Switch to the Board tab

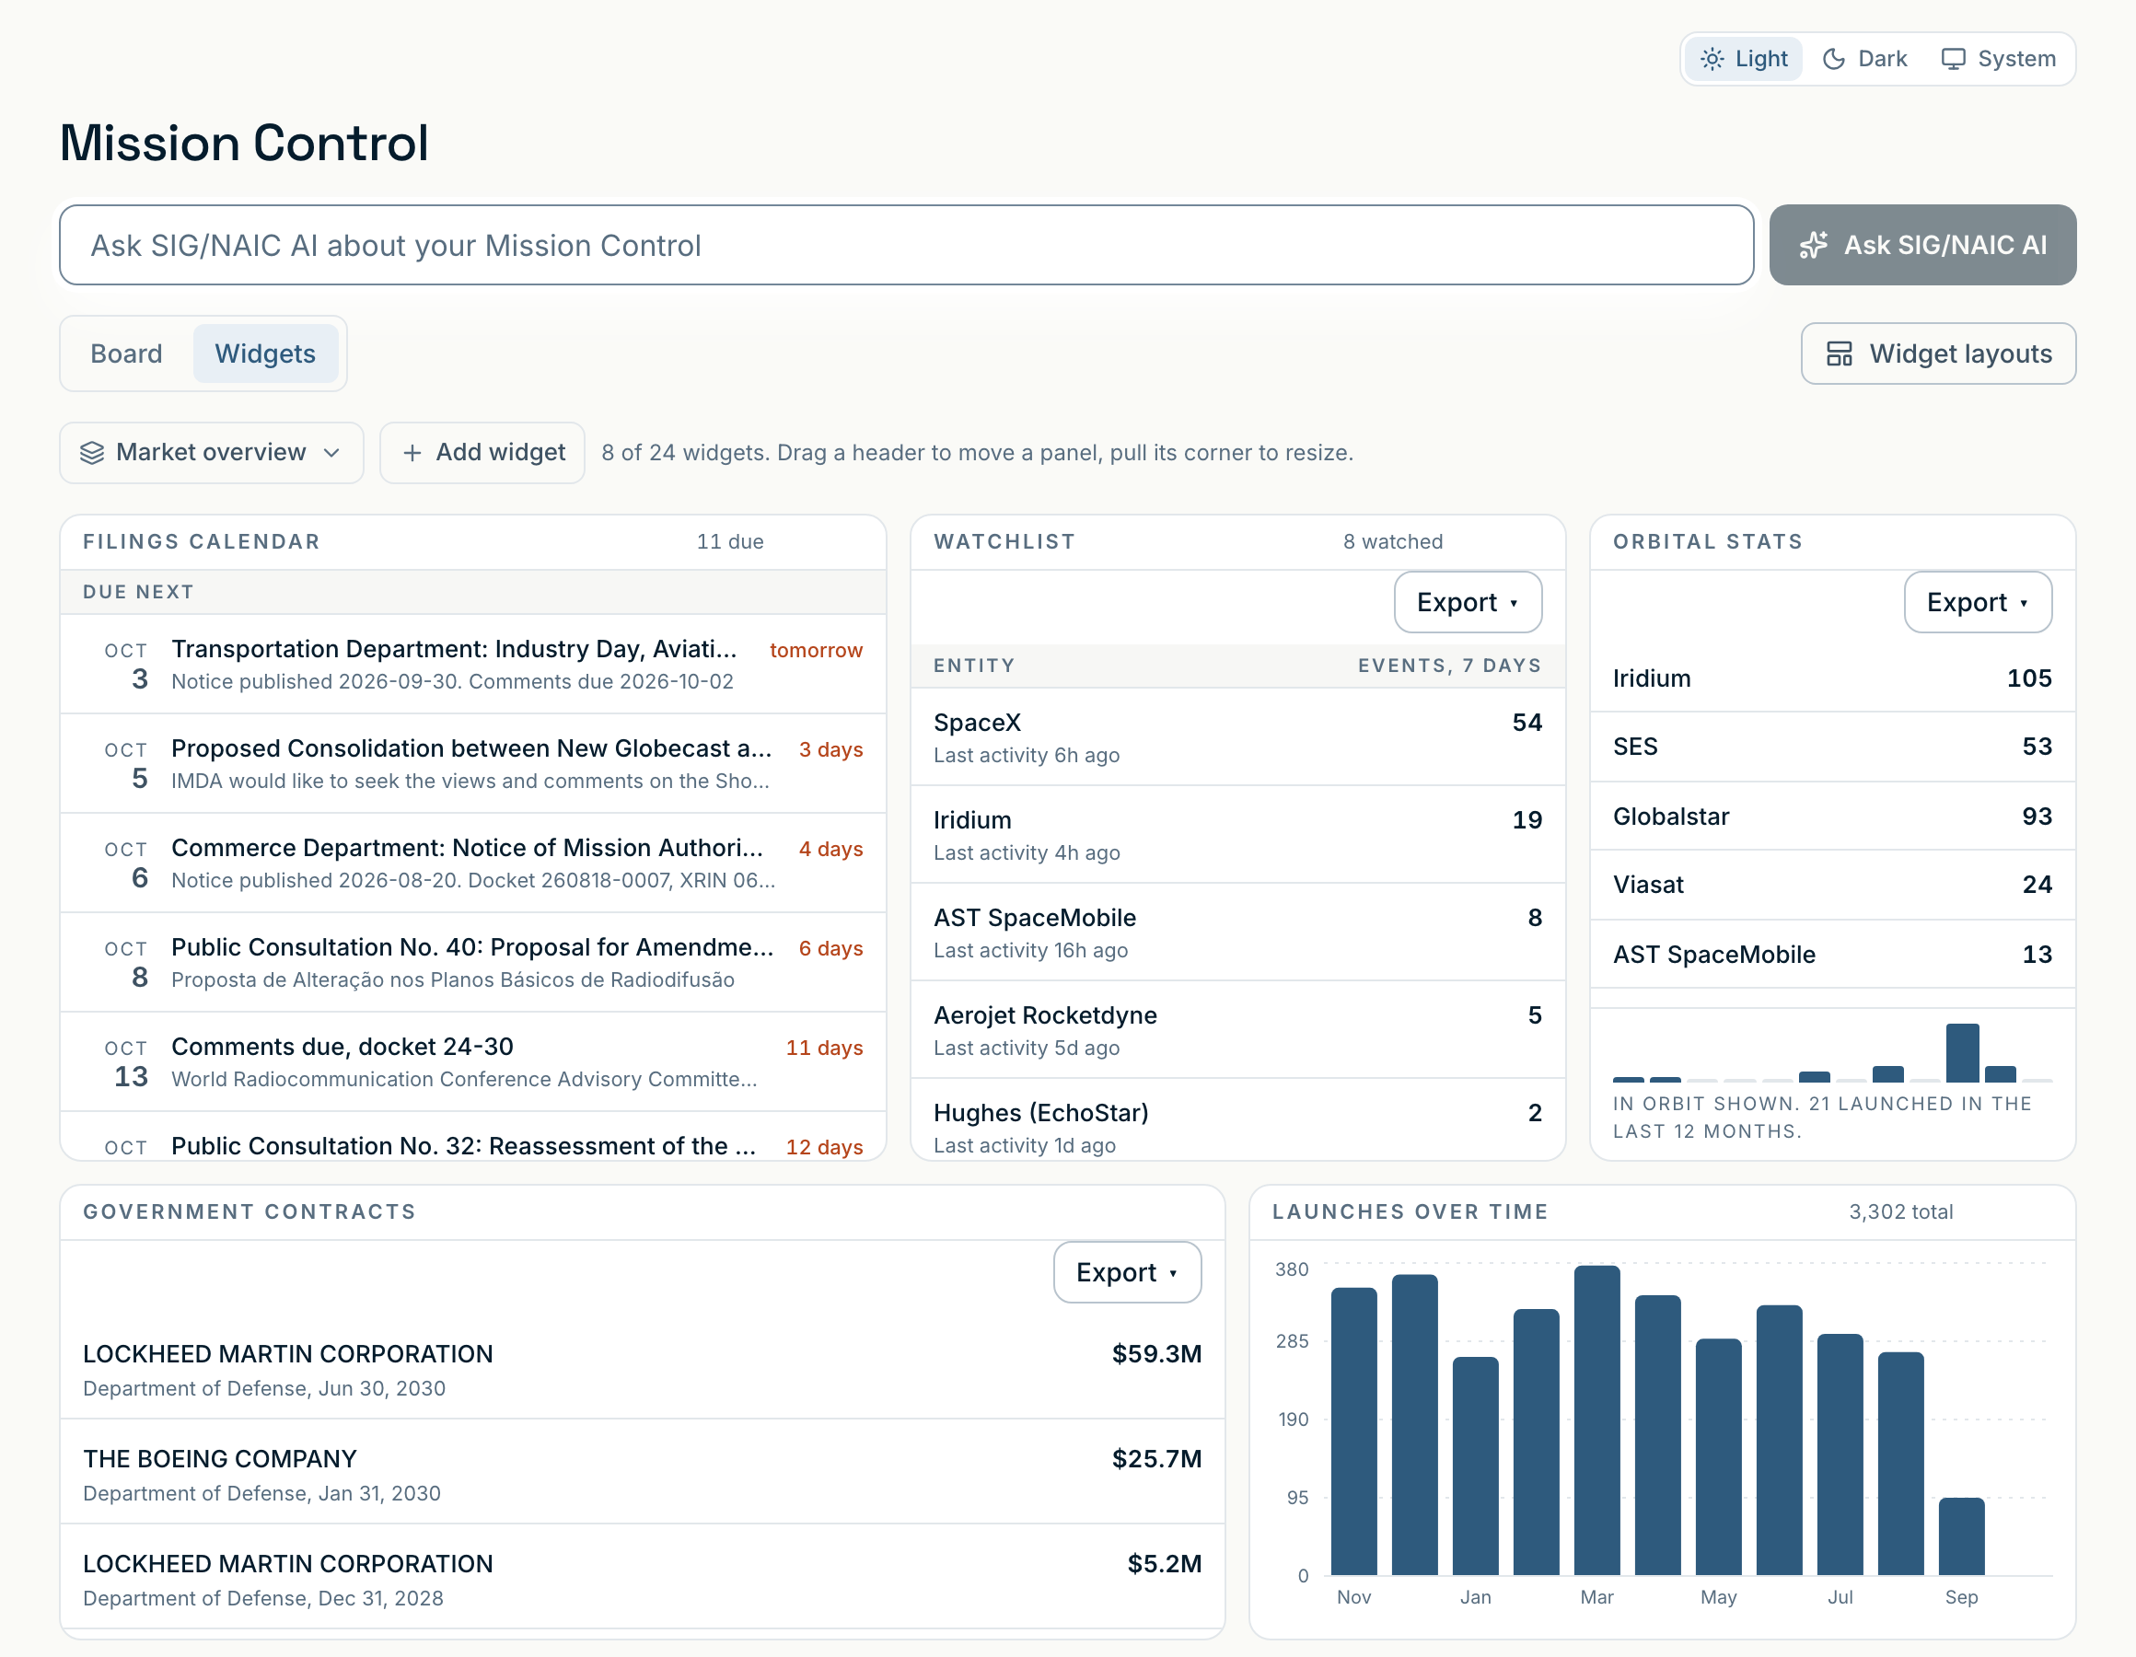pyautogui.click(x=126, y=353)
